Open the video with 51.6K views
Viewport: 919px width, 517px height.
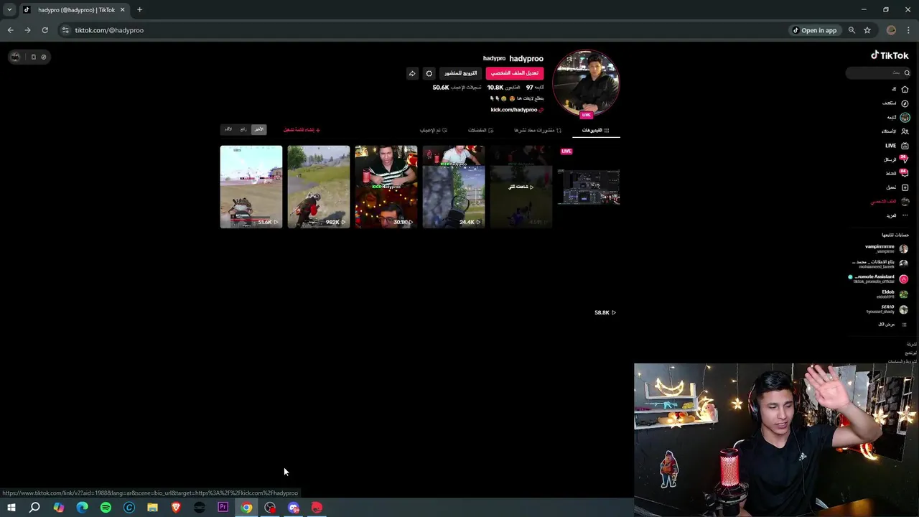click(251, 187)
